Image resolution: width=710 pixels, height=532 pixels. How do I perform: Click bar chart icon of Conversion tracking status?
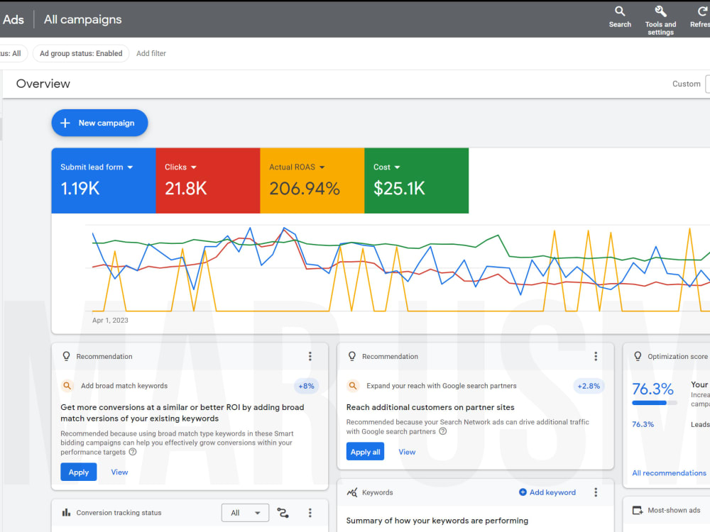point(66,513)
